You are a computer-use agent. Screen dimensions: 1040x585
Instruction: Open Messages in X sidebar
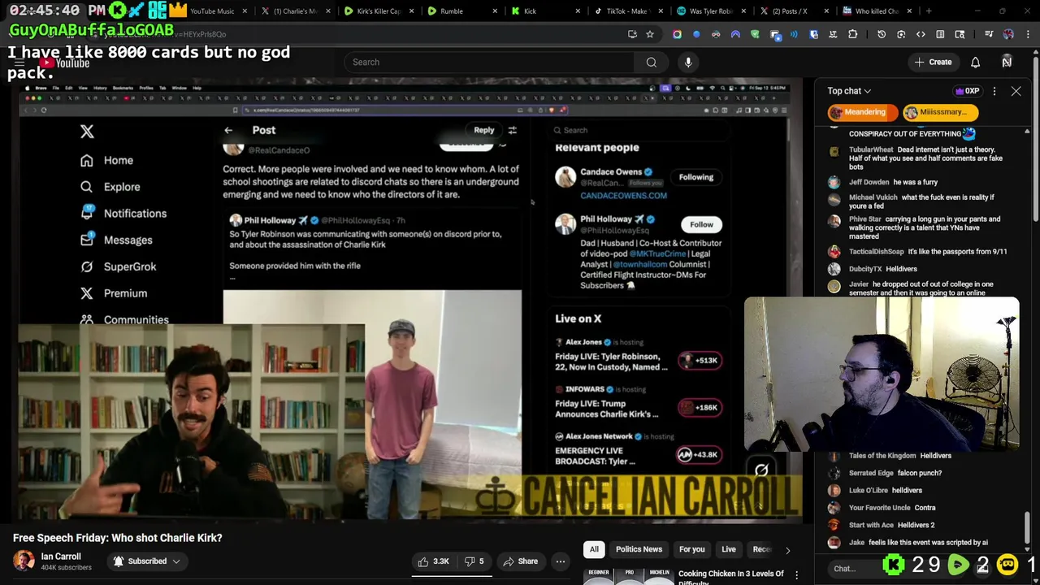[x=115, y=240]
